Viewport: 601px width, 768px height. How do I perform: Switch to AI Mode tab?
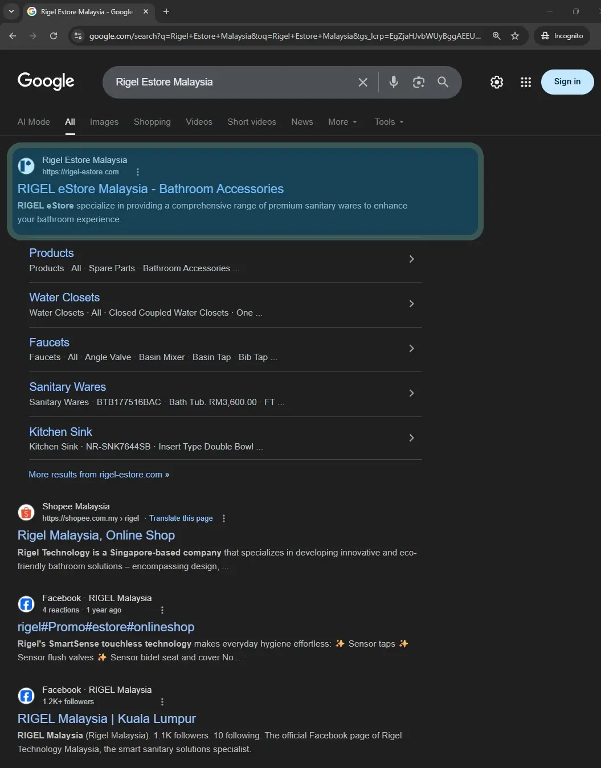pyautogui.click(x=34, y=122)
